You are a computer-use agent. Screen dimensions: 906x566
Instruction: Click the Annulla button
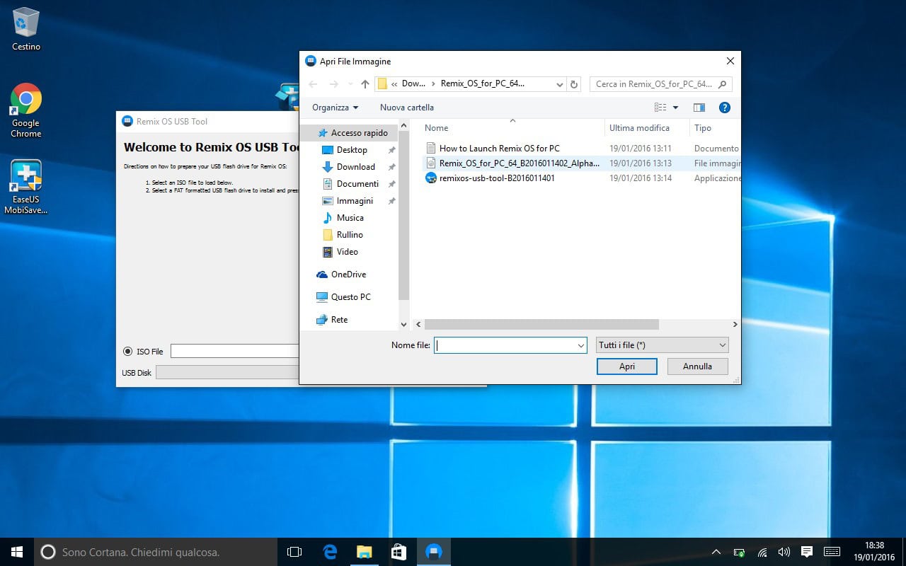[x=698, y=366]
